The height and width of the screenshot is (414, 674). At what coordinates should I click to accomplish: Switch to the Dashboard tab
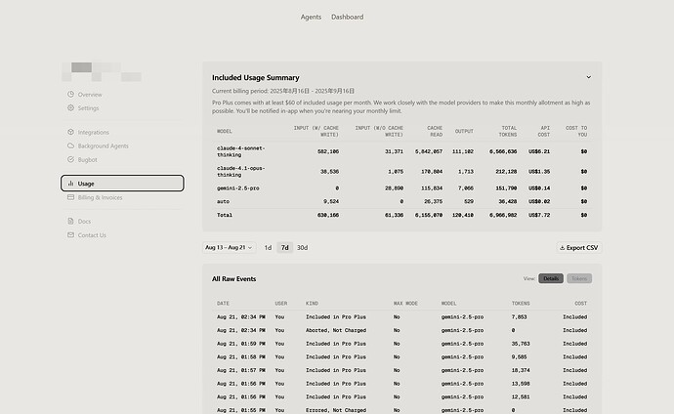click(348, 17)
